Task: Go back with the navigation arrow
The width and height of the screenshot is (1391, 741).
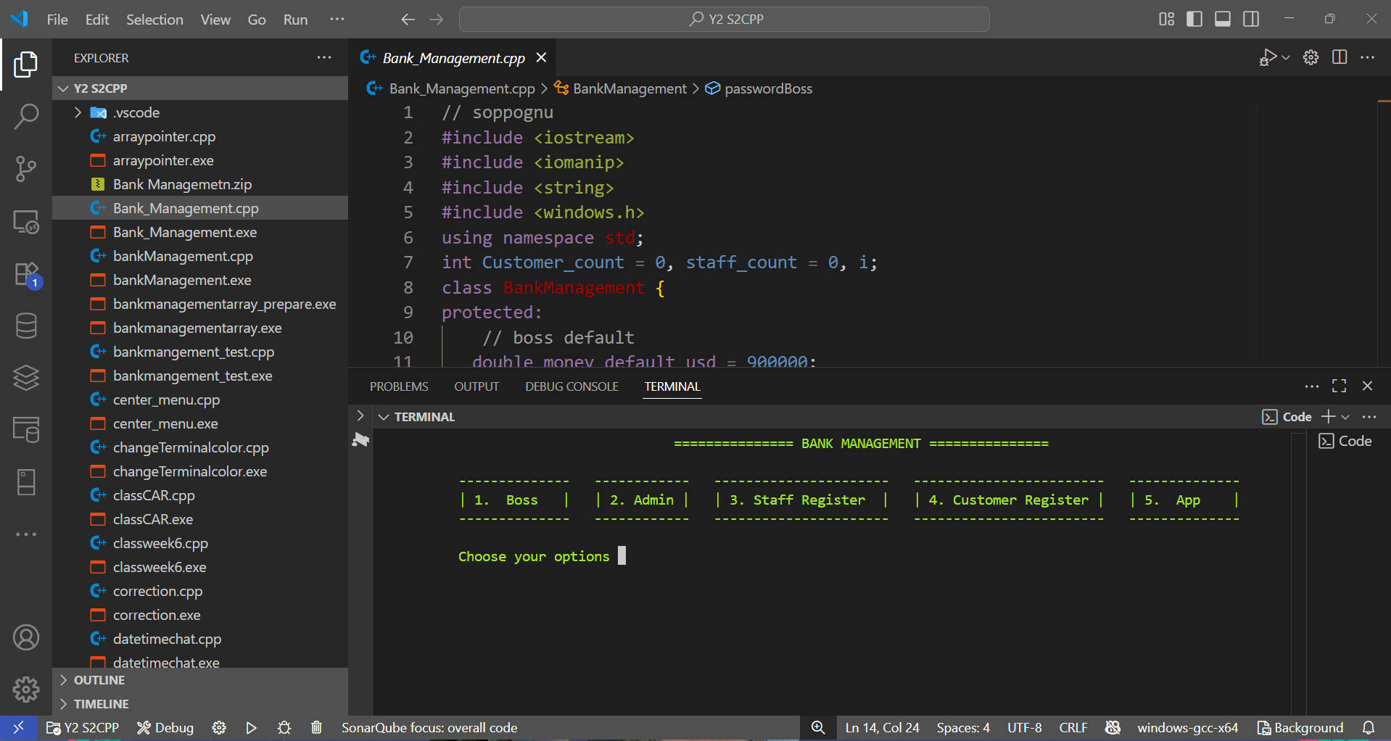Action: [x=408, y=20]
